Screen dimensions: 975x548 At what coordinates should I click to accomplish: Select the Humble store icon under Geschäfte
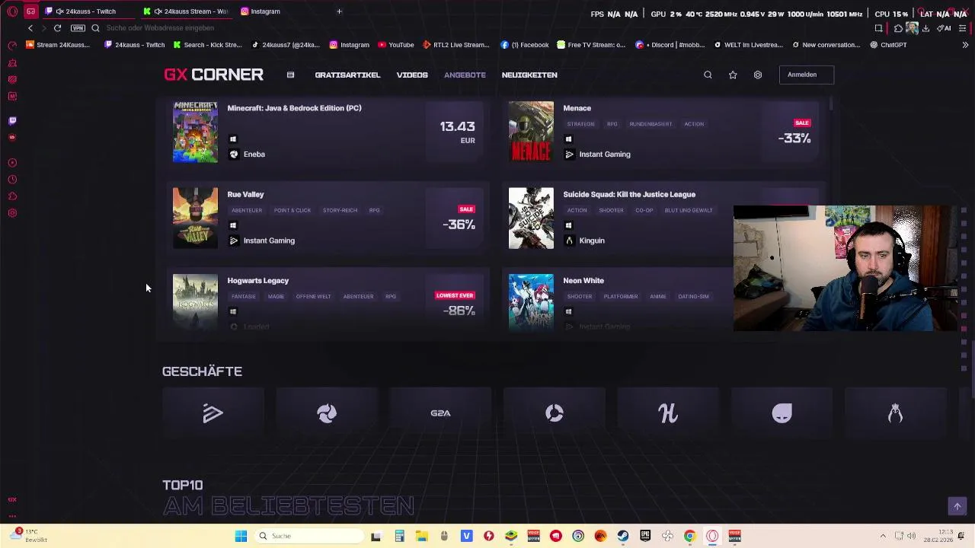[668, 413]
